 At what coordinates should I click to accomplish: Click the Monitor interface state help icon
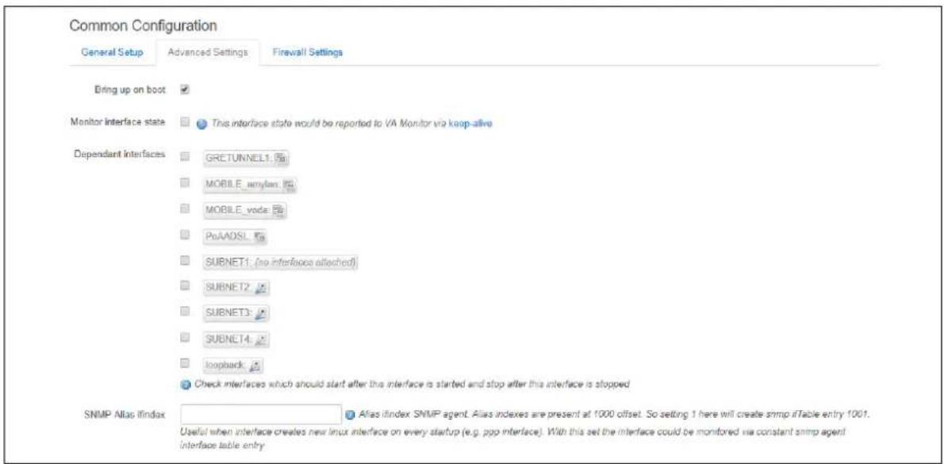pyautogui.click(x=201, y=124)
